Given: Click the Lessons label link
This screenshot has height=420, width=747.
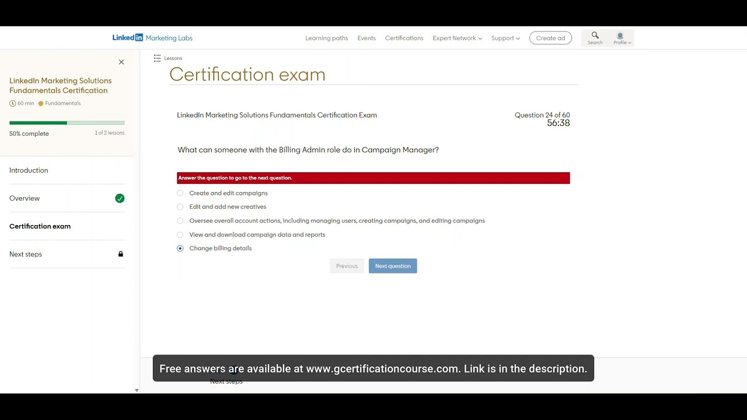Looking at the screenshot, I should click(x=173, y=58).
